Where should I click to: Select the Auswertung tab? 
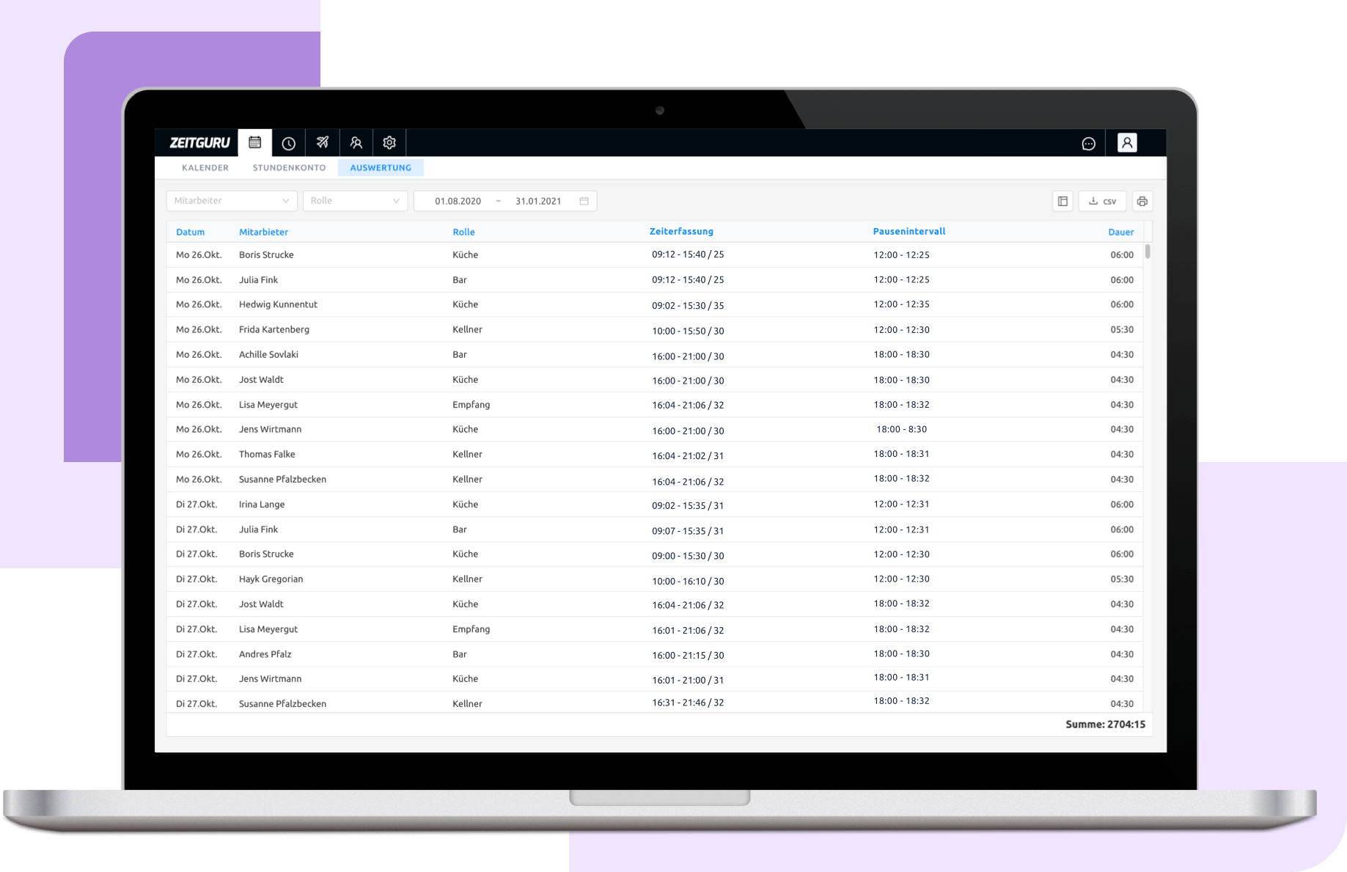[x=381, y=168]
